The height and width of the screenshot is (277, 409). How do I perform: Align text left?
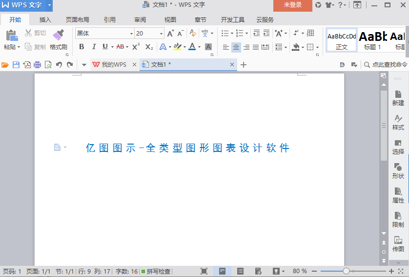(x=226, y=47)
